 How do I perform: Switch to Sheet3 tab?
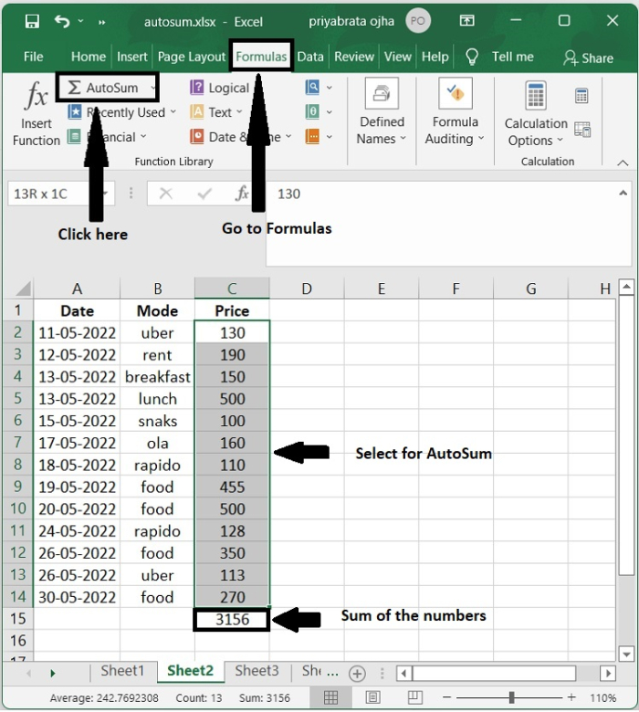(x=257, y=671)
